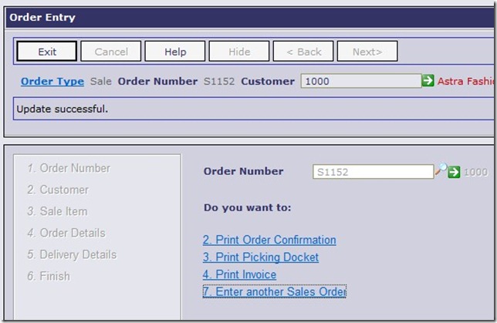Click the Cancel button
Viewport: 497px width, 323px height.
point(111,52)
